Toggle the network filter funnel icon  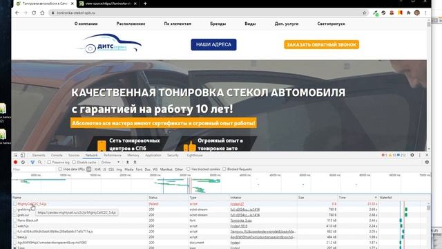coord(32,163)
